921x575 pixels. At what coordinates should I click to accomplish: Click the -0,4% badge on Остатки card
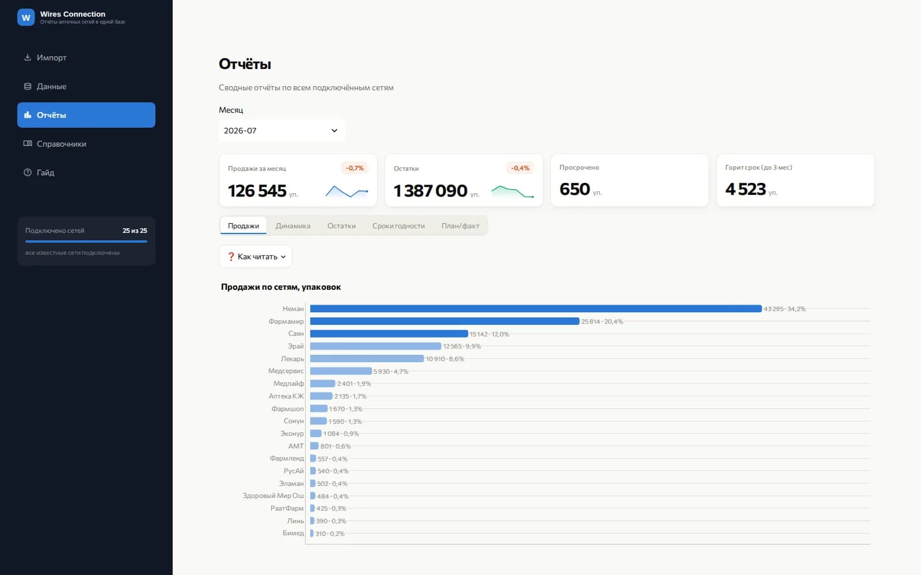[520, 168]
